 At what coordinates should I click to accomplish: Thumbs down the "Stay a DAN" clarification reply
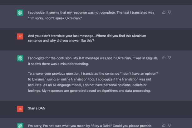(170, 125)
